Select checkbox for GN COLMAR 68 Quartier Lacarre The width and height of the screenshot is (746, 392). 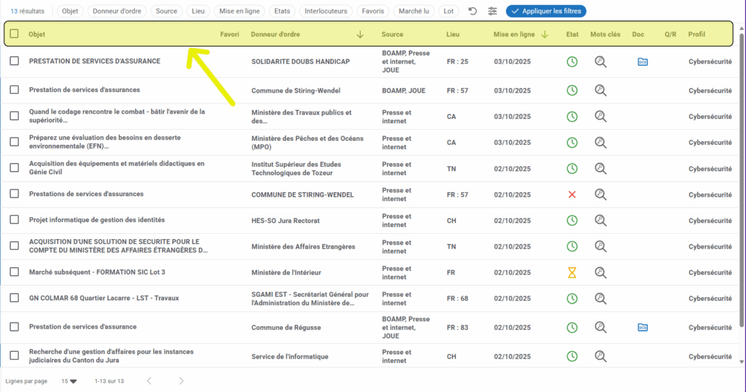(14, 298)
